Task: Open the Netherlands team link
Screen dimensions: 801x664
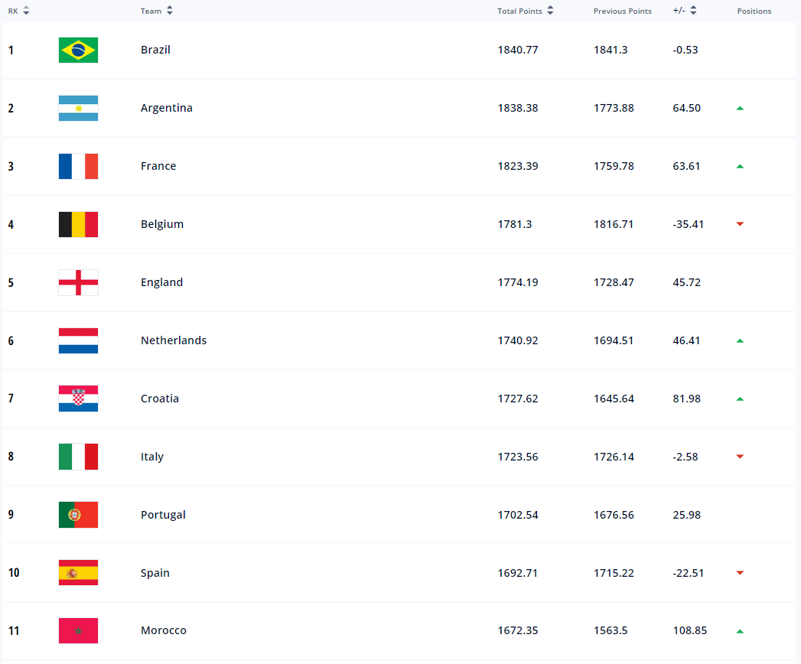Action: 174,340
